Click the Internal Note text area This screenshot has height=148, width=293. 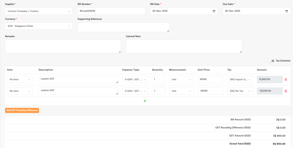(x=184, y=46)
